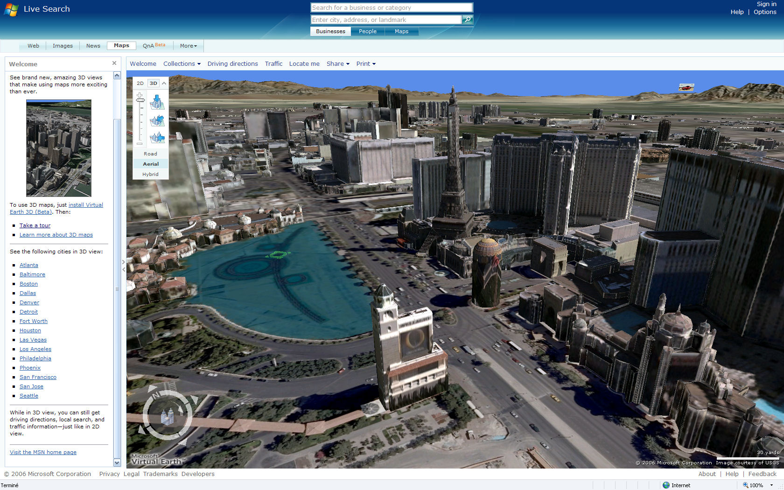This screenshot has width=784, height=490.
Task: Show Traffic on the map
Action: click(273, 63)
